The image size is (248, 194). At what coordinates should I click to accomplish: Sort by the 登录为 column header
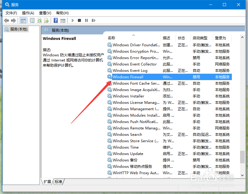(222, 38)
